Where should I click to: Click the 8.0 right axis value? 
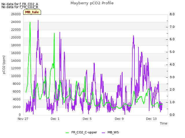[x=172, y=14]
